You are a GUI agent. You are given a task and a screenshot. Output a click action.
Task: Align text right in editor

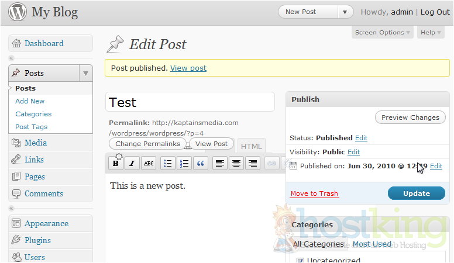253,164
